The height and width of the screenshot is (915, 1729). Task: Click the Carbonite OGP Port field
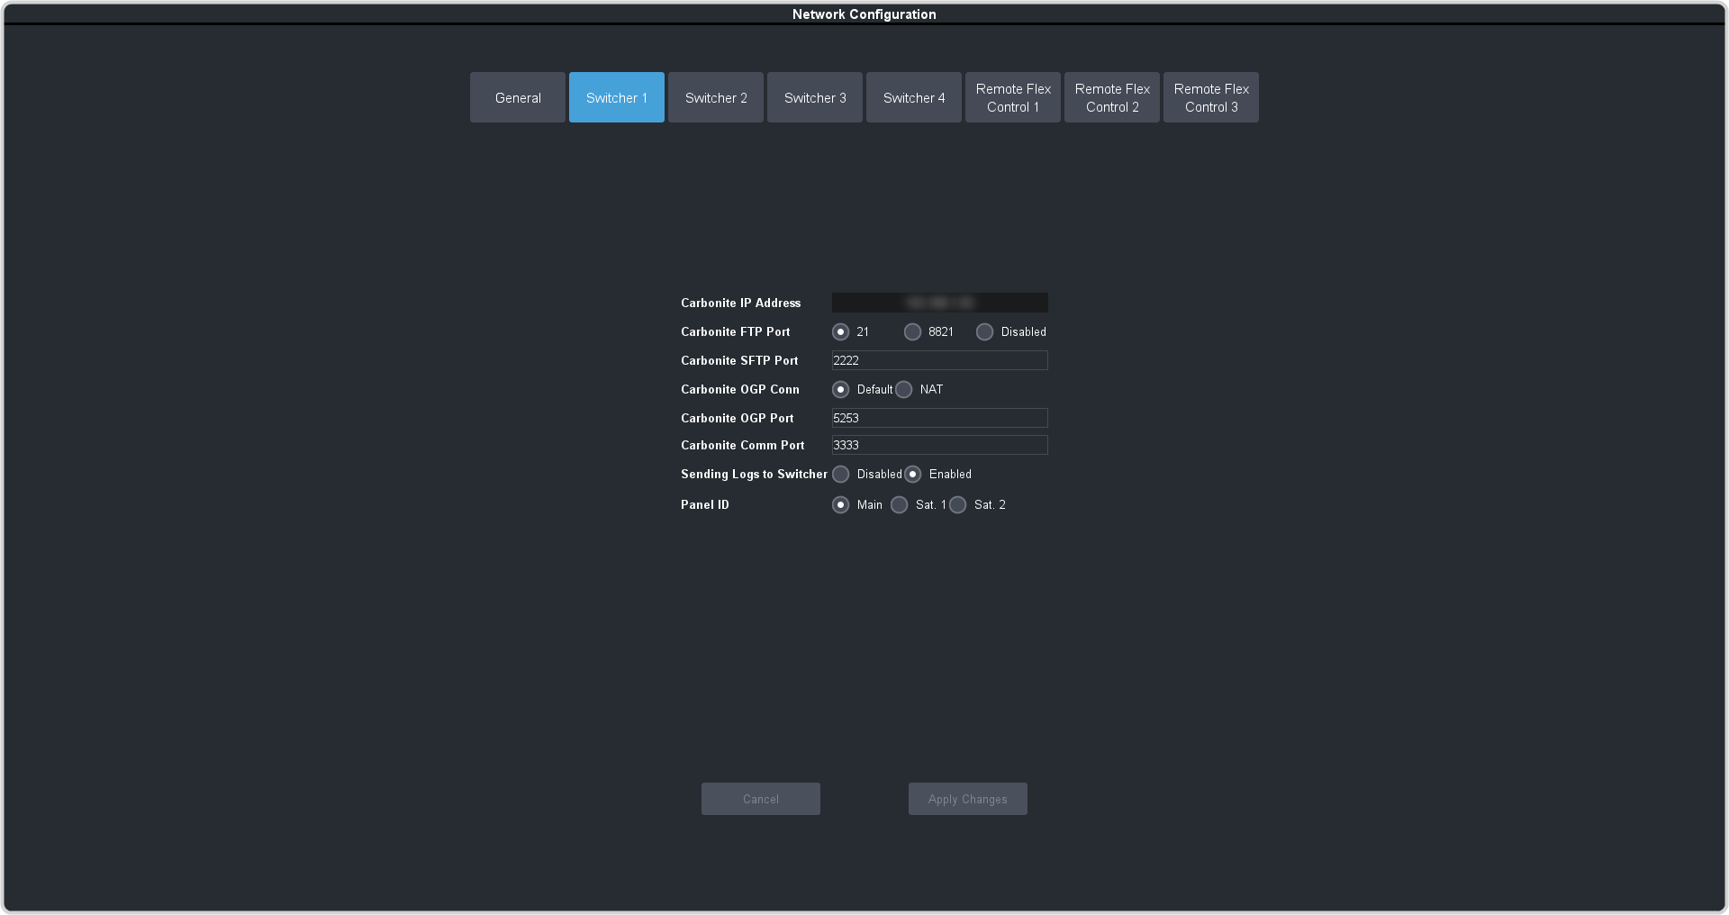point(939,418)
